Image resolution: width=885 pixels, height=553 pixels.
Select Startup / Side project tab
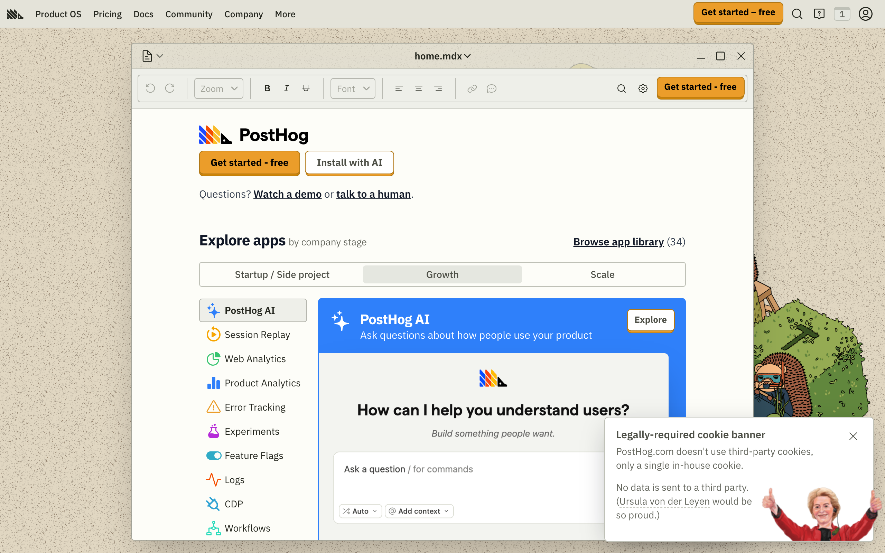282,274
